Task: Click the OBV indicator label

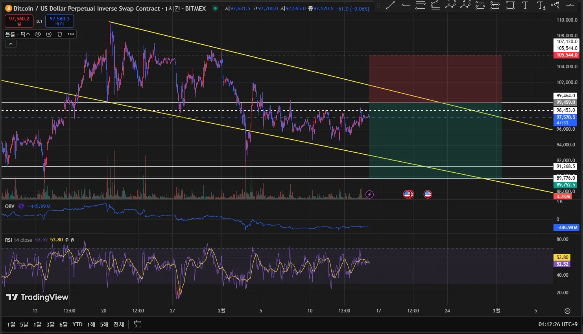Action: point(9,206)
